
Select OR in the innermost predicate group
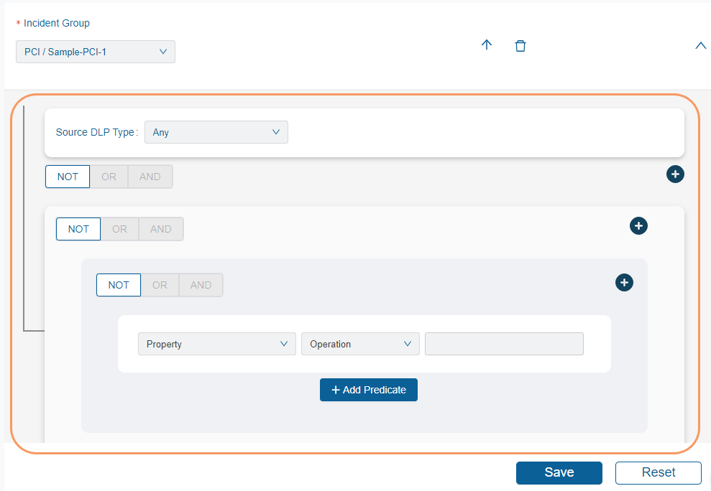coord(160,285)
